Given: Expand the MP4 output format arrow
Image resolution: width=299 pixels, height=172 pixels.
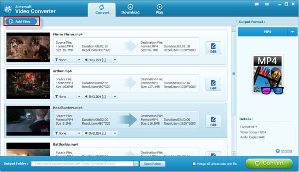Looking at the screenshot, I should tap(292, 32).
